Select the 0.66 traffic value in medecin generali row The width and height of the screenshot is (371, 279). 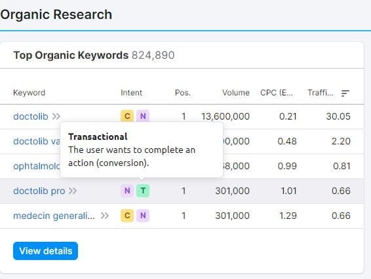[342, 216]
